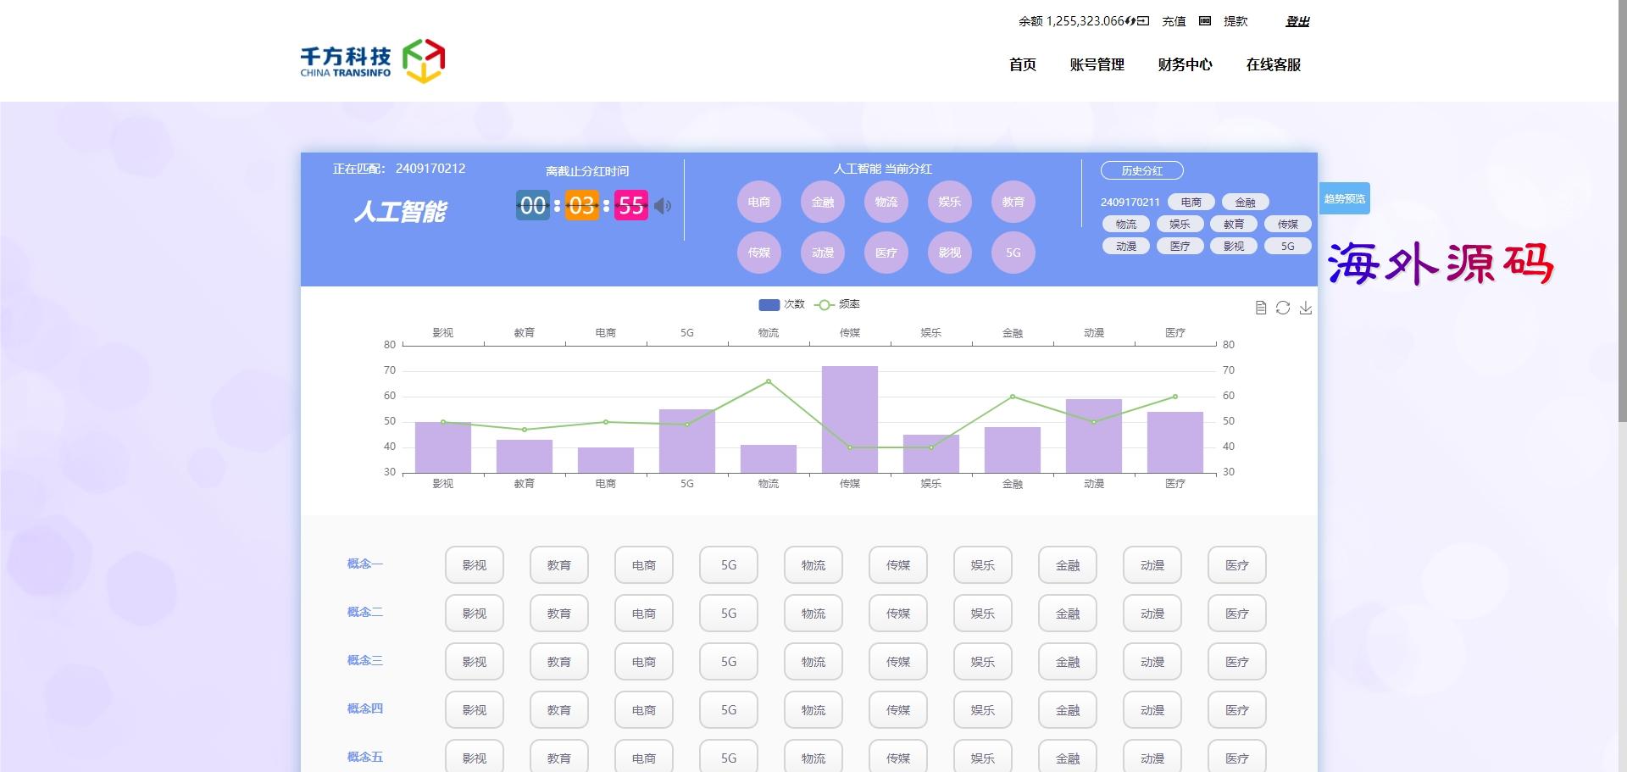This screenshot has height=772, width=1627.
Task: Click 5G tag in history result
Action: click(1288, 247)
